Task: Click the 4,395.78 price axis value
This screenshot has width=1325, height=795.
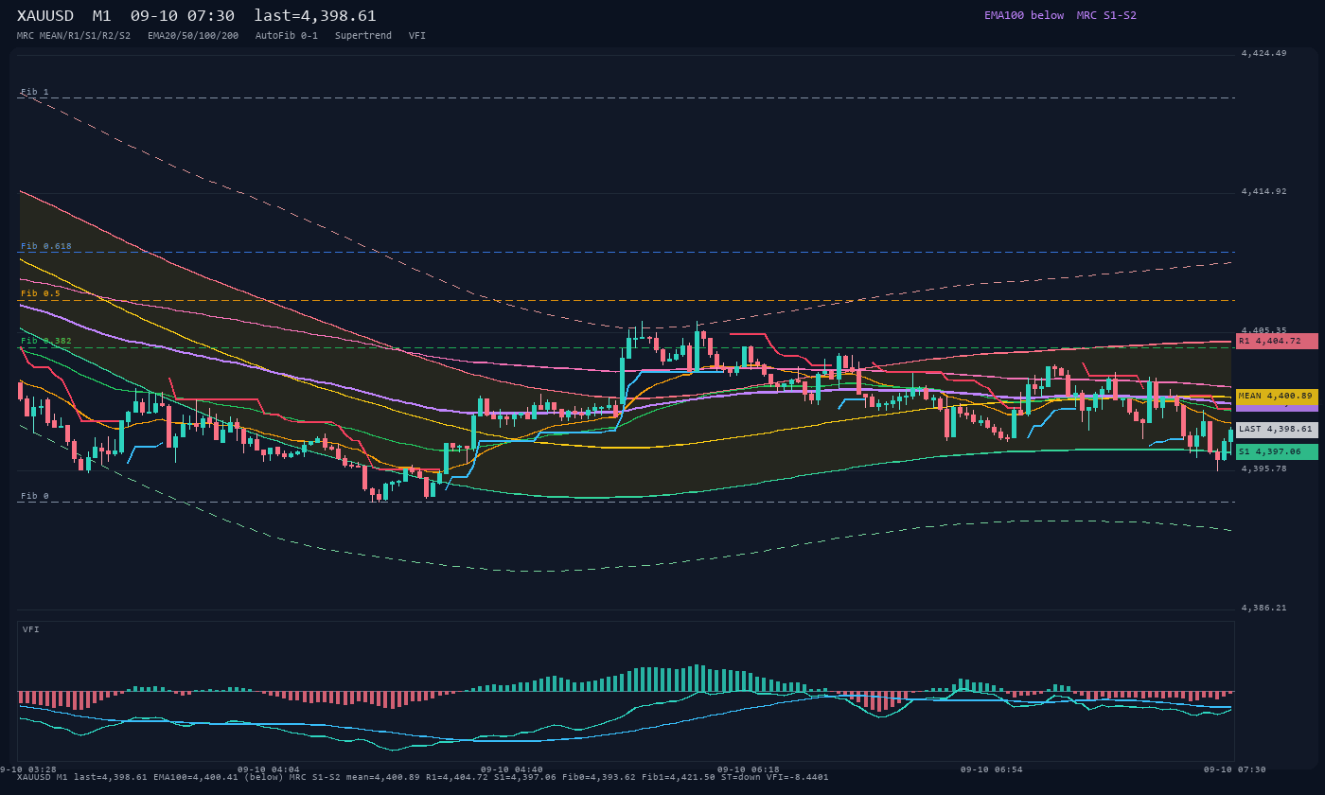Action: click(x=1264, y=468)
